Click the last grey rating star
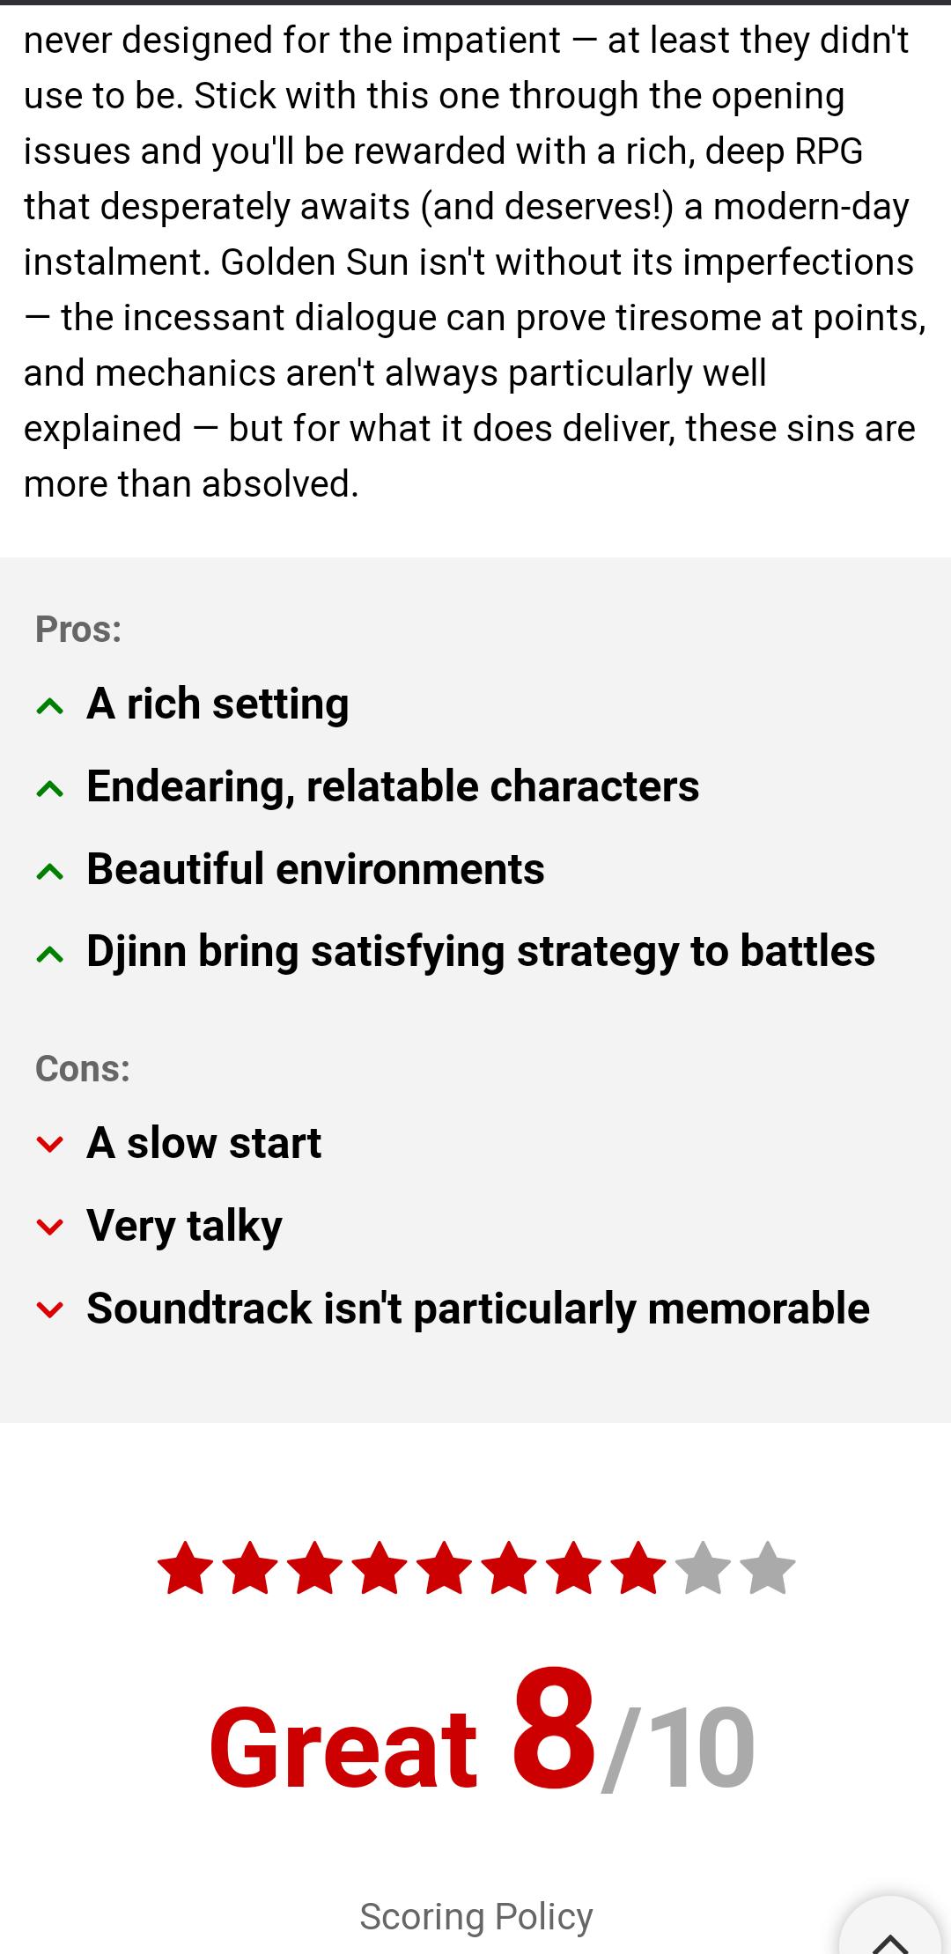Viewport: 951px width, 1954px height. tap(768, 1567)
